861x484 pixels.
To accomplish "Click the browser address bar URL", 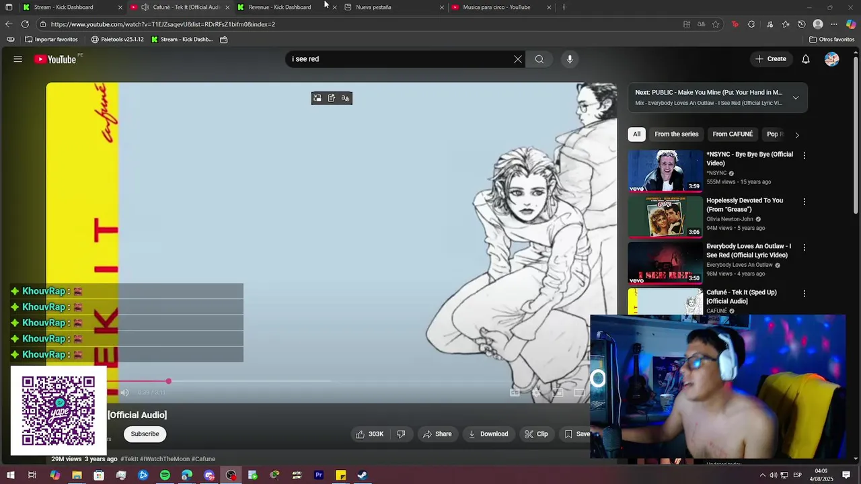I will 163,24.
